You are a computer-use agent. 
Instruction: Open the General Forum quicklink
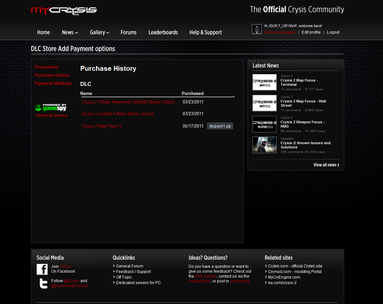130,266
